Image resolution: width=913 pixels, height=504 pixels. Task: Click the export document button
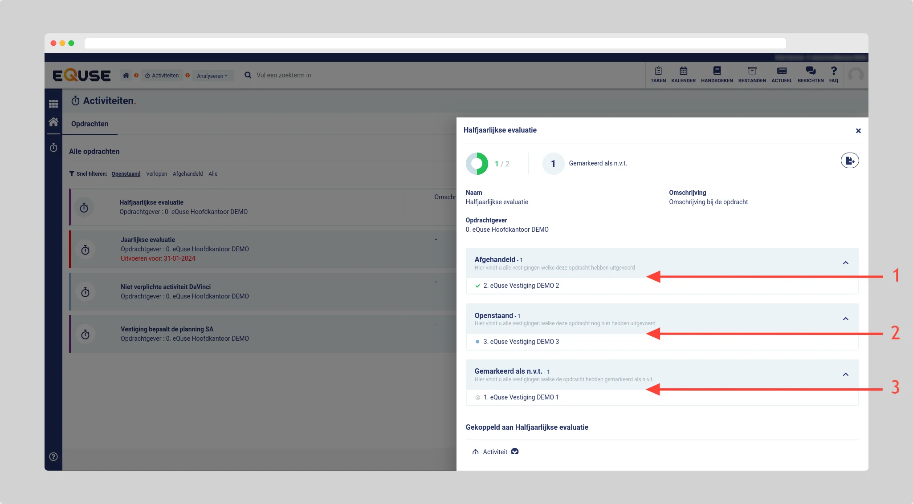(x=850, y=161)
